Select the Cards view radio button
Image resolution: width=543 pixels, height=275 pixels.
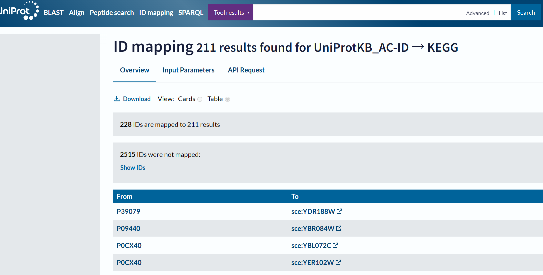200,99
